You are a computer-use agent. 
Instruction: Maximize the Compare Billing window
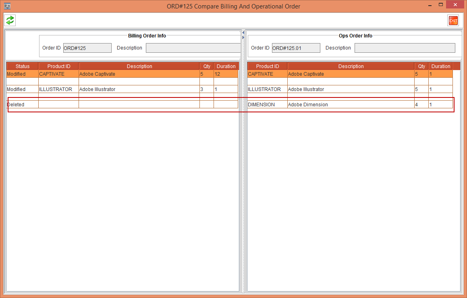pyautogui.click(x=441, y=5)
